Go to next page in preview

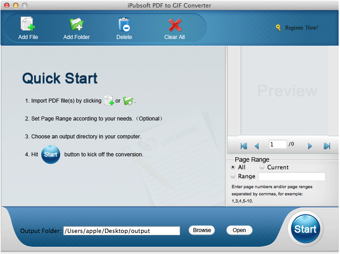(310, 146)
